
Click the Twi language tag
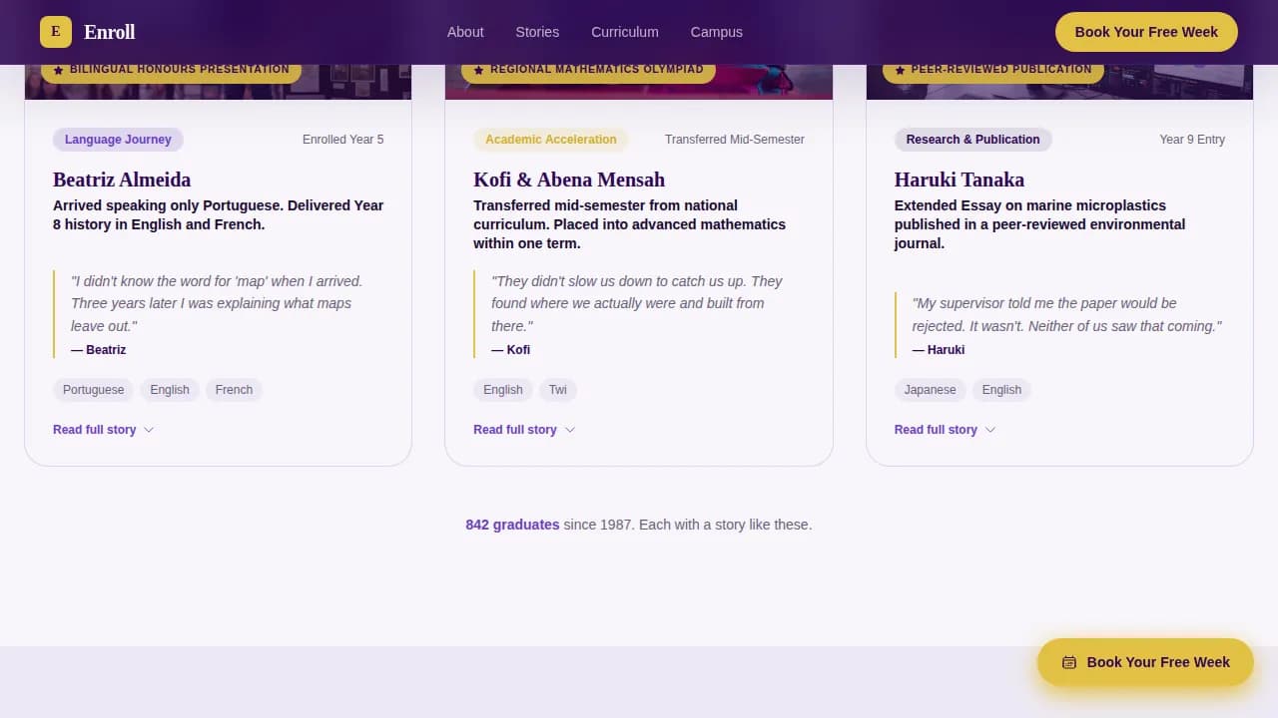point(558,390)
